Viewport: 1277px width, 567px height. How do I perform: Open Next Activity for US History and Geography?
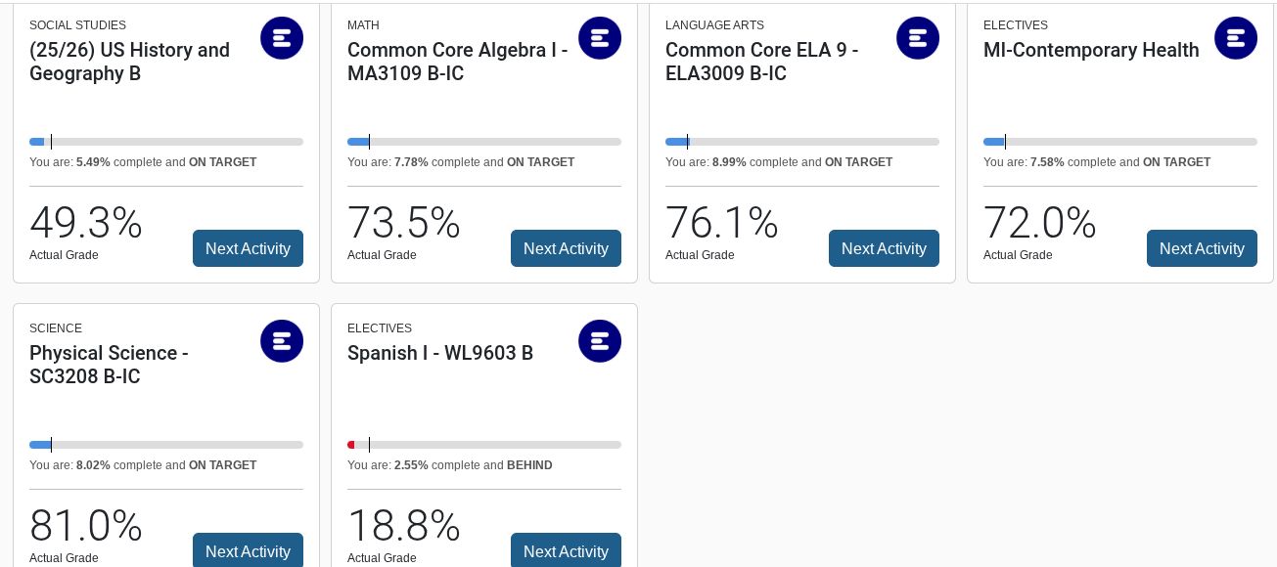tap(248, 248)
